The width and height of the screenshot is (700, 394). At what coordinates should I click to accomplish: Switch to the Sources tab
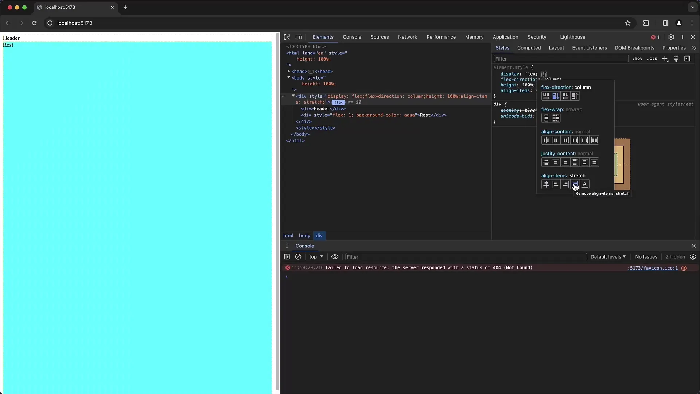coord(380,37)
